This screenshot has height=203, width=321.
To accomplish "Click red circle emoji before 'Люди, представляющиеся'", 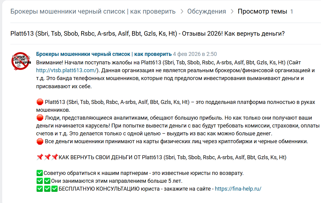I will point(40,118).
